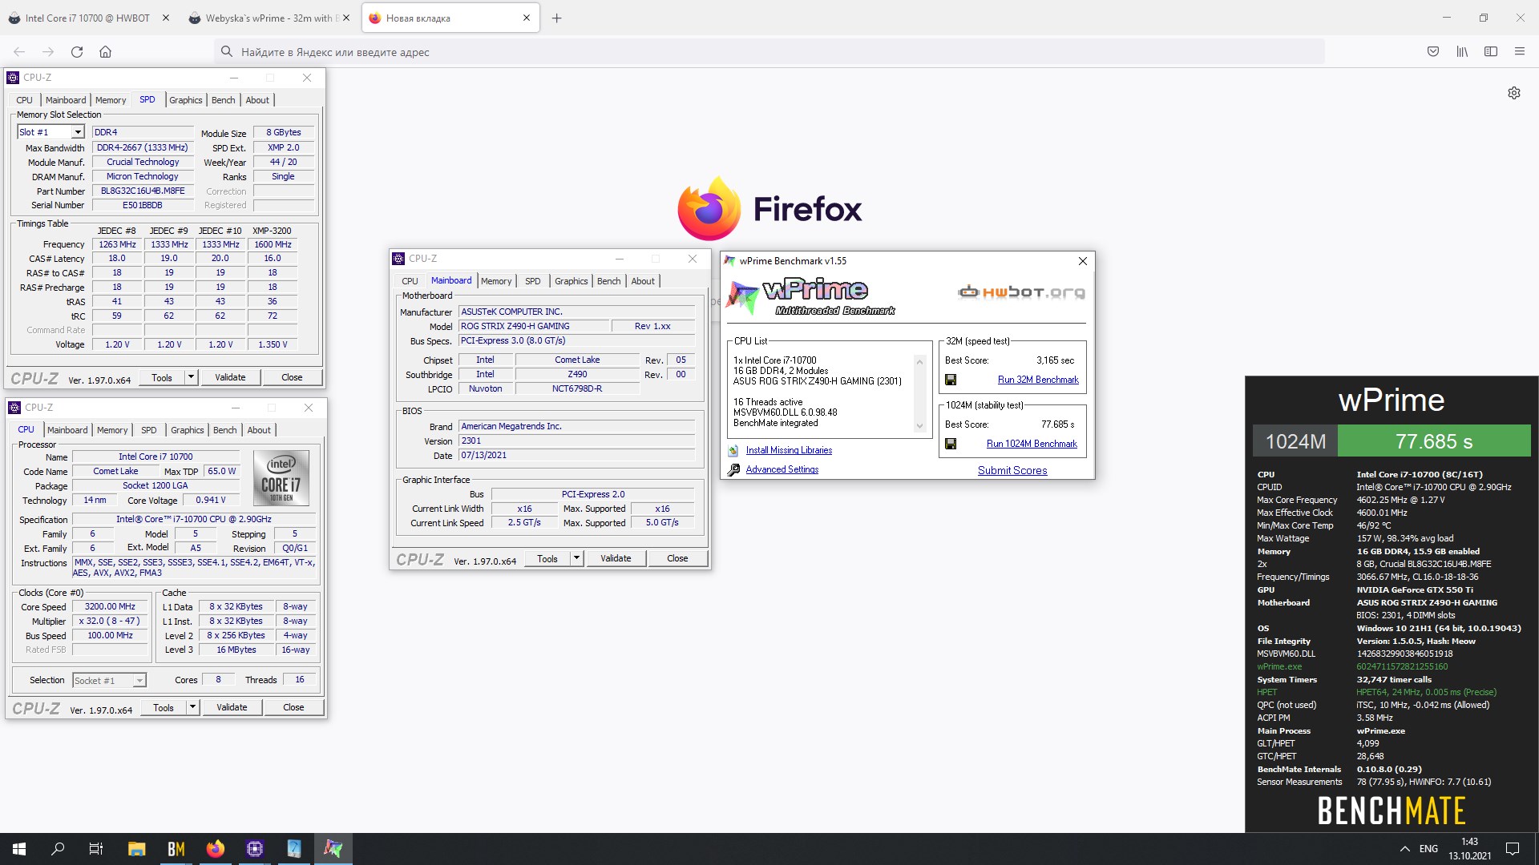Switch to Mainboard tab in bottom CPU-Z window

pyautogui.click(x=67, y=430)
